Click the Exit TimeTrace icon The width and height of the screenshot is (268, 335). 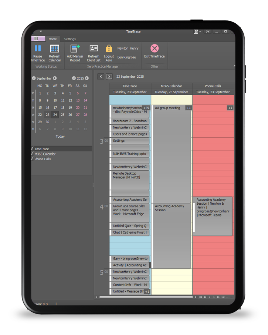click(x=155, y=48)
